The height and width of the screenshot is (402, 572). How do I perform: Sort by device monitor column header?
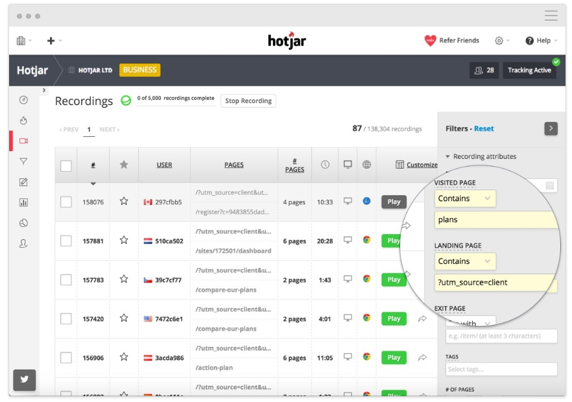[x=348, y=165]
